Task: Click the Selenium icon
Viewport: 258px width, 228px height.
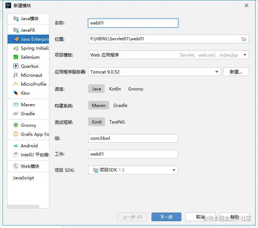Action: click(x=16, y=57)
